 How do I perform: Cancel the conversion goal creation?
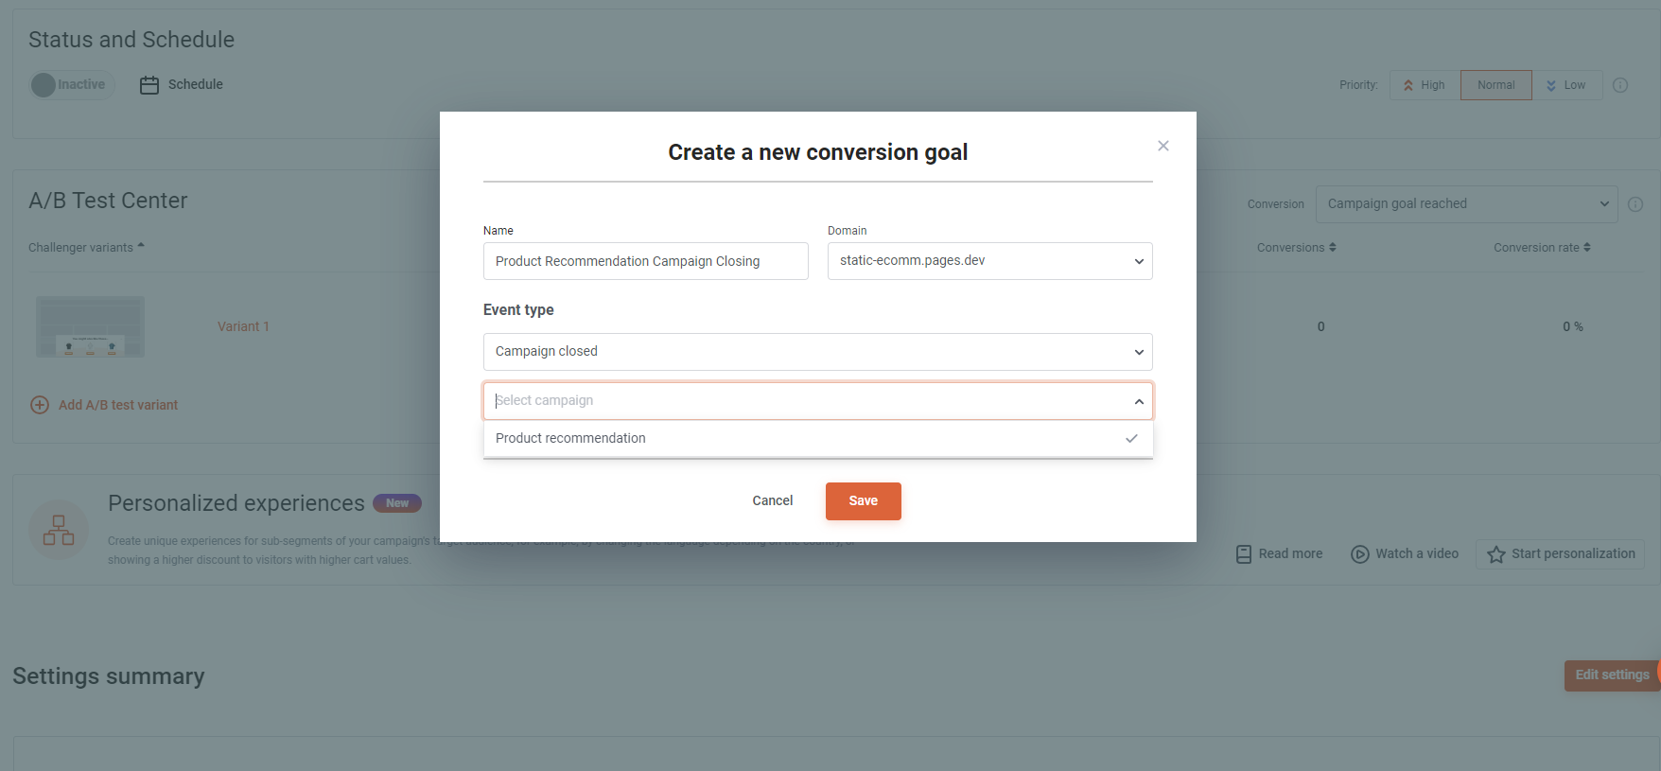pos(773,501)
